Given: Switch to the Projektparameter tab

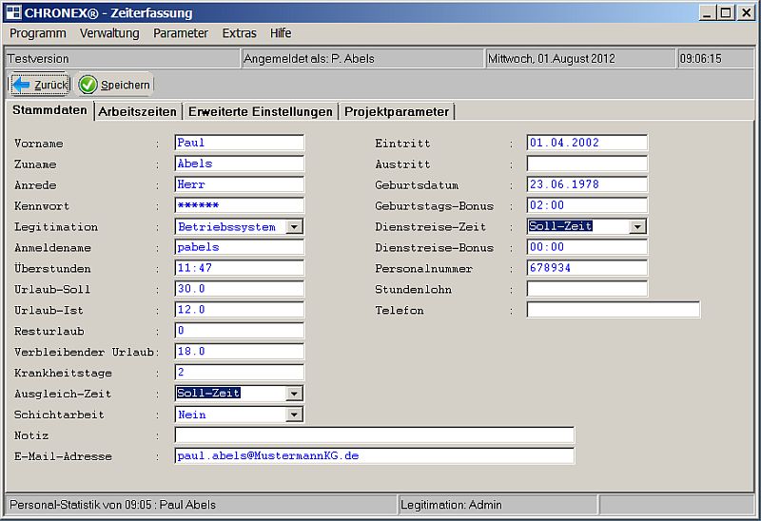Looking at the screenshot, I should coord(397,111).
